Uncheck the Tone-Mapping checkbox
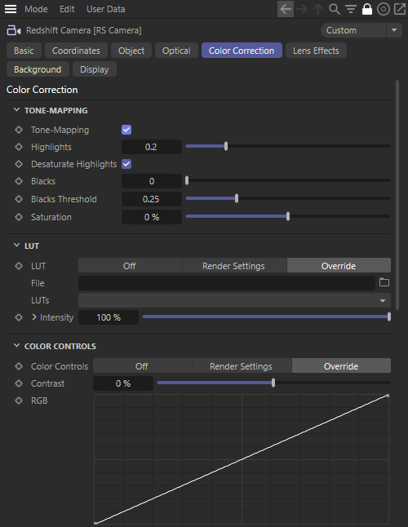This screenshot has height=527, width=408. [x=126, y=130]
